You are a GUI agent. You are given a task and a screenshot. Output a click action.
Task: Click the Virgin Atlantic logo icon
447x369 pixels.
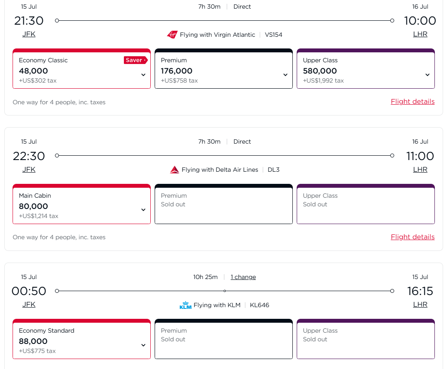(x=172, y=35)
